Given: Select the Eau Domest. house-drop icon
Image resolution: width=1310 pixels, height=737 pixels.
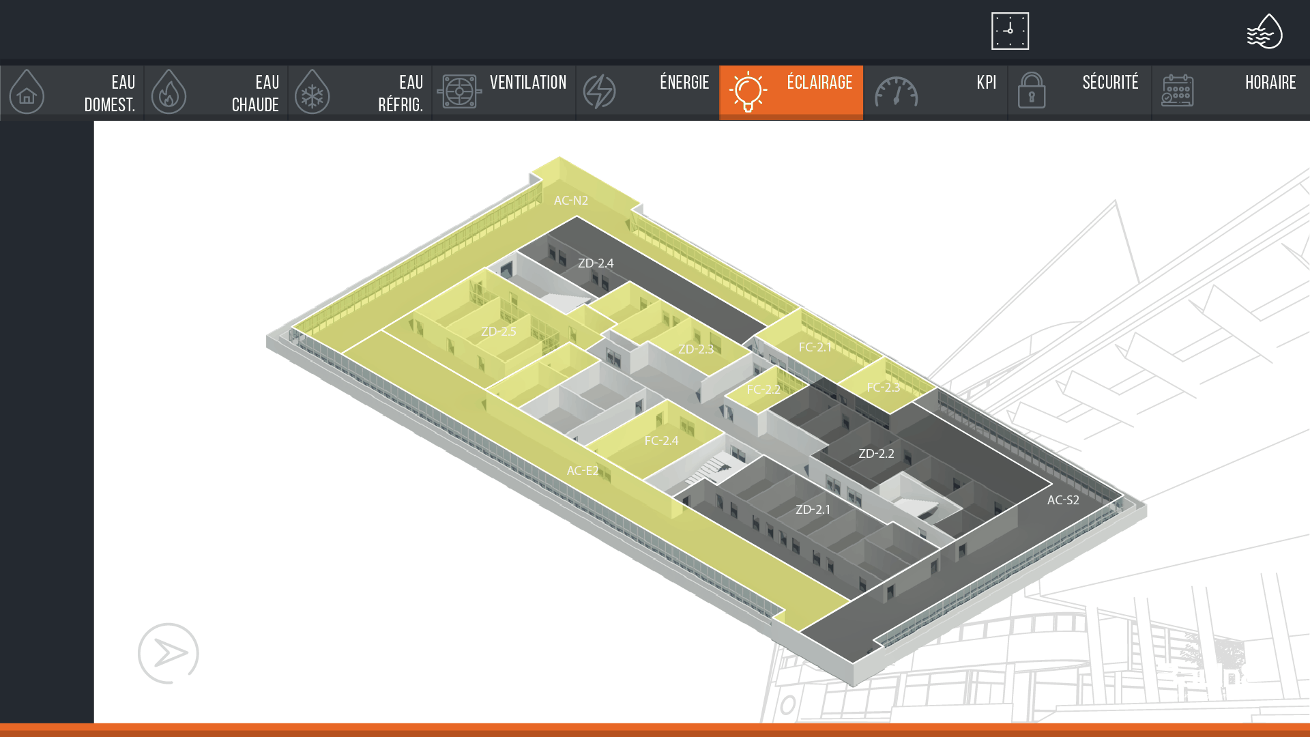Looking at the screenshot, I should pyautogui.click(x=27, y=92).
